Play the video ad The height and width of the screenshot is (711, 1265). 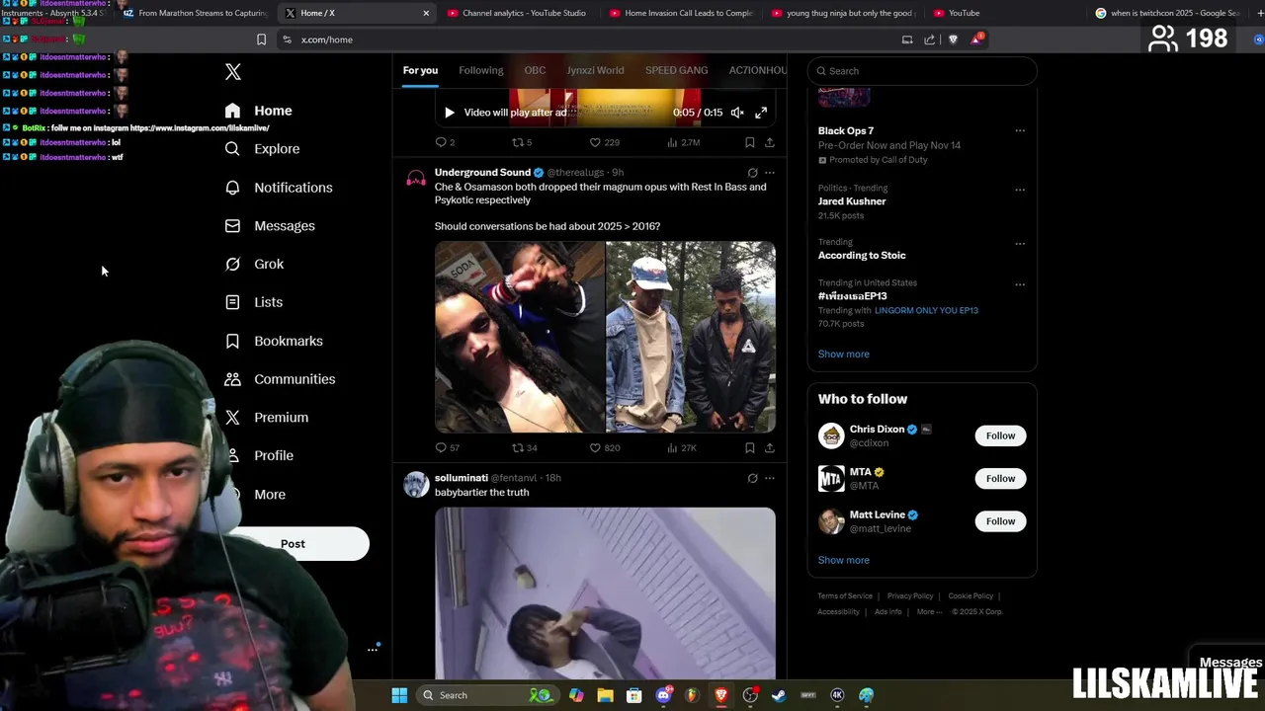pyautogui.click(x=449, y=113)
